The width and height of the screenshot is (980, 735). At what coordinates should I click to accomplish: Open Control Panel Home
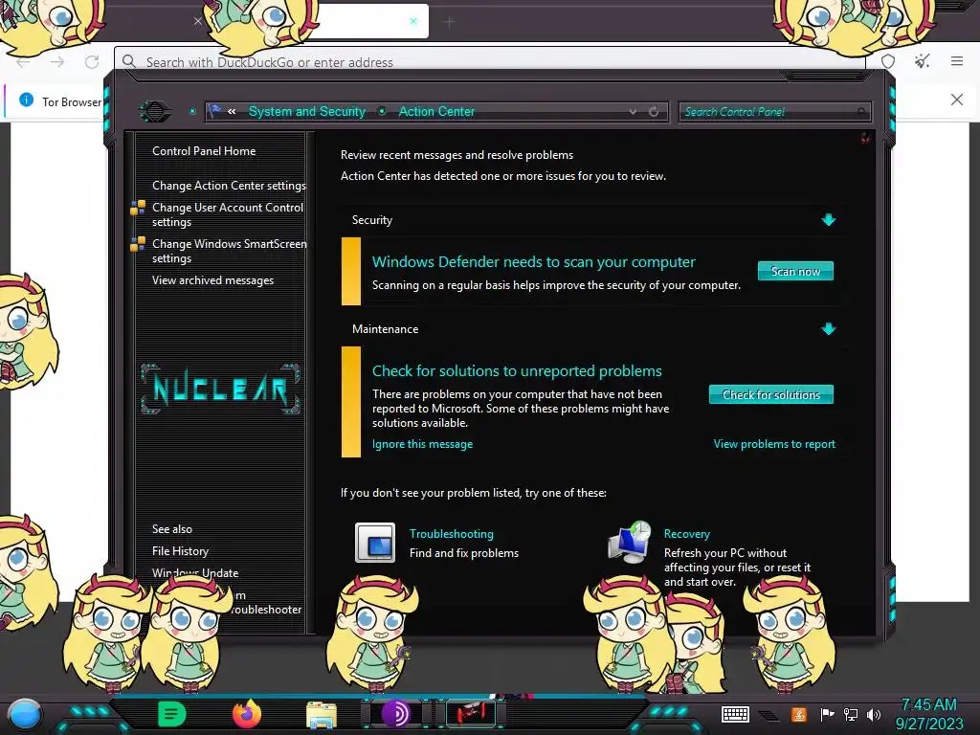[204, 151]
